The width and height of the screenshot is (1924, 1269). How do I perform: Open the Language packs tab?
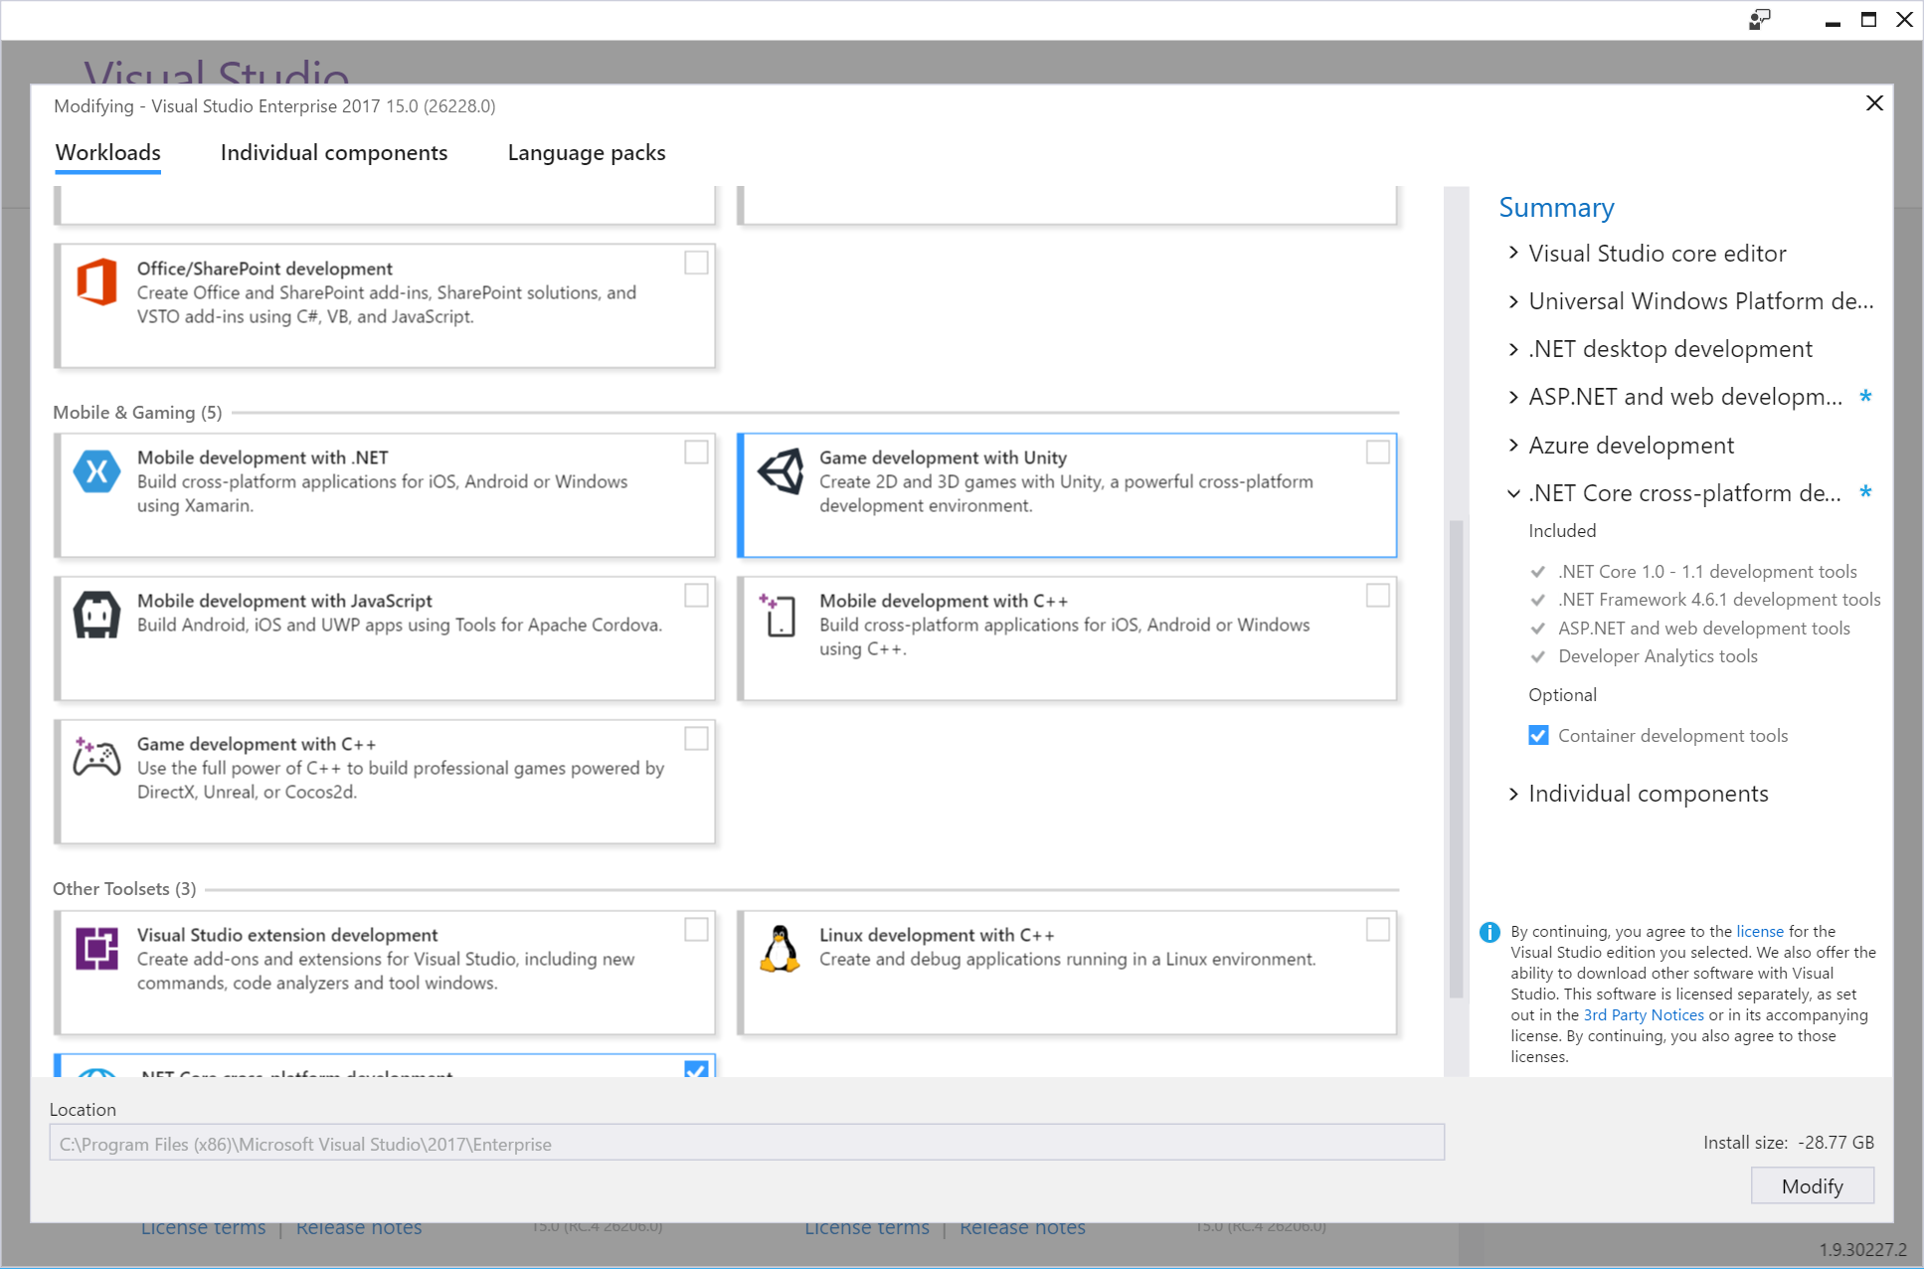(x=587, y=153)
